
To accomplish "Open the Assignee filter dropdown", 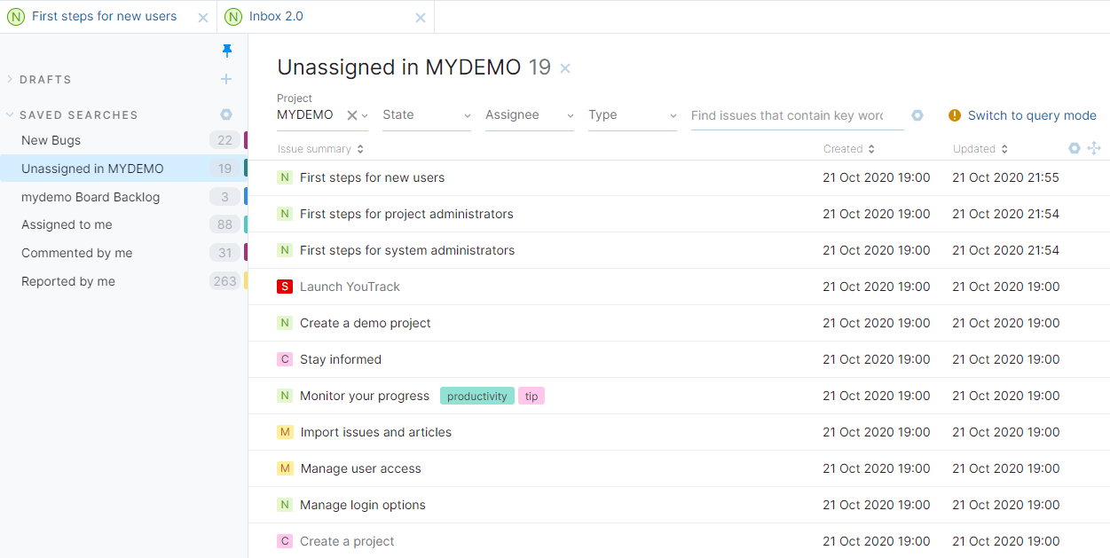I will 529,114.
